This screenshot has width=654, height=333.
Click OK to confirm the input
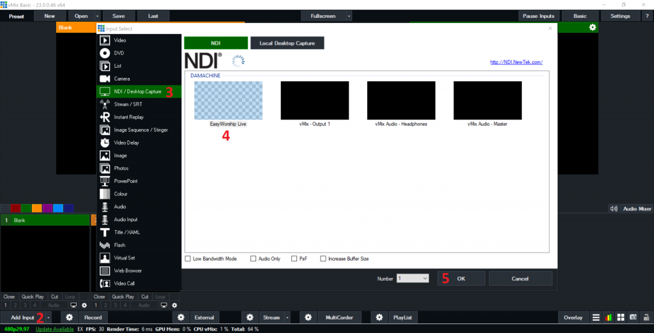[461, 278]
